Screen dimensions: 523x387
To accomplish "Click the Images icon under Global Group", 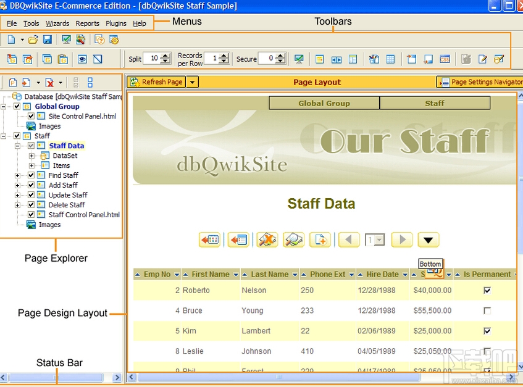I will coord(31,126).
